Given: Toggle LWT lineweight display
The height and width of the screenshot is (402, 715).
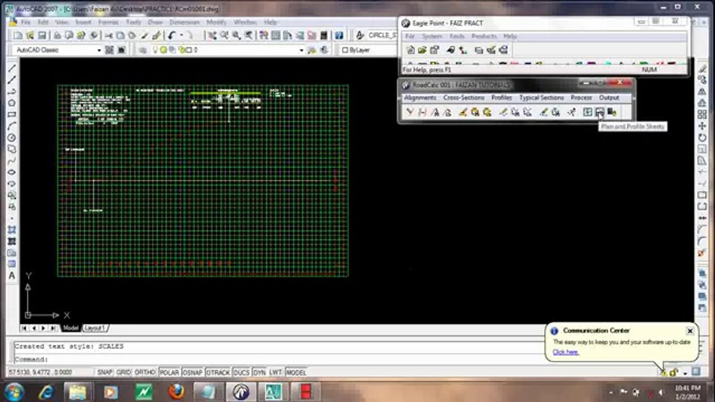Looking at the screenshot, I should (276, 372).
